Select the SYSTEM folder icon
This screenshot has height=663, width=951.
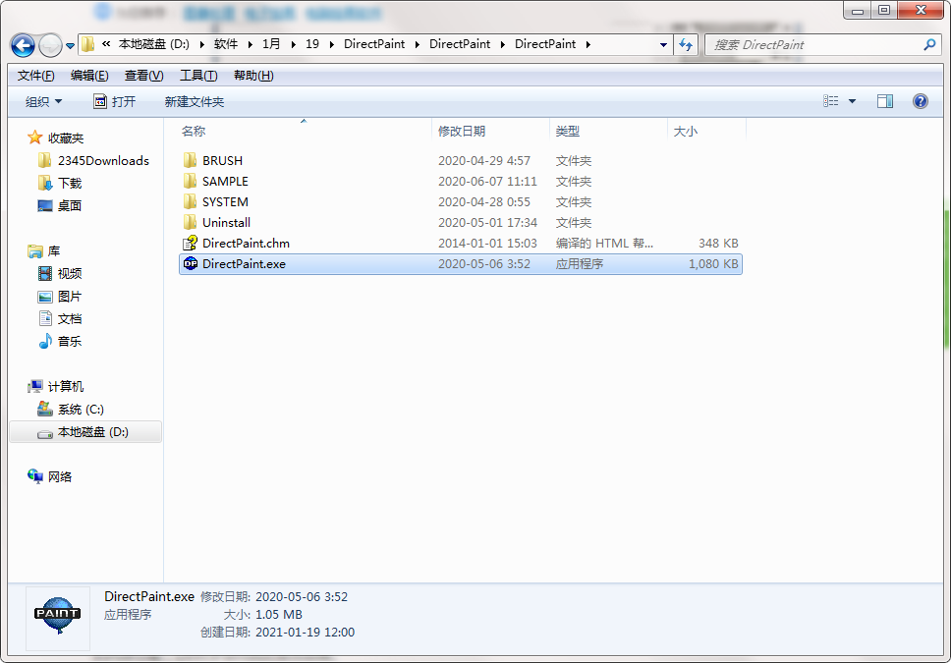(191, 201)
